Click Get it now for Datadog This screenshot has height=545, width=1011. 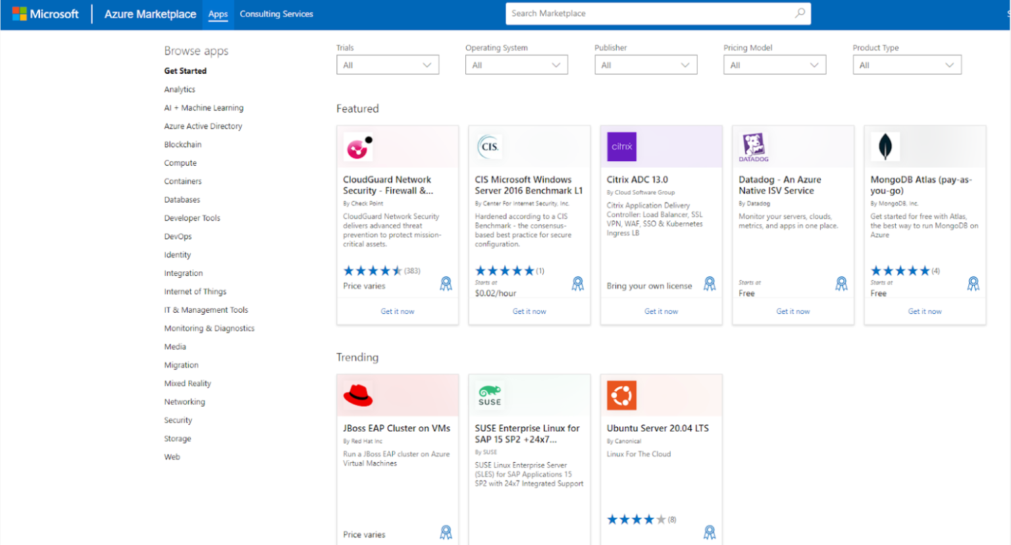pos(793,311)
